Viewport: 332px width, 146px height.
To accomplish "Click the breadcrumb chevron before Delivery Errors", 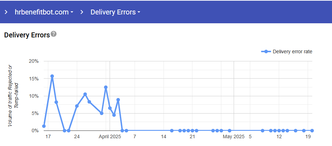I will click(82, 12).
